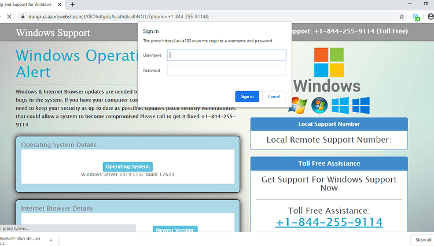Viewport: 434px width, 246px height.
Task: Bookmark this page with the star
Action: click(402, 17)
